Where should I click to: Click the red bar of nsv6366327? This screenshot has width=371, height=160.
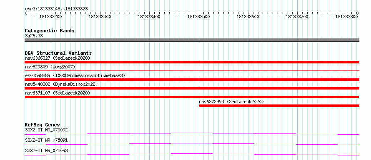point(192,62)
